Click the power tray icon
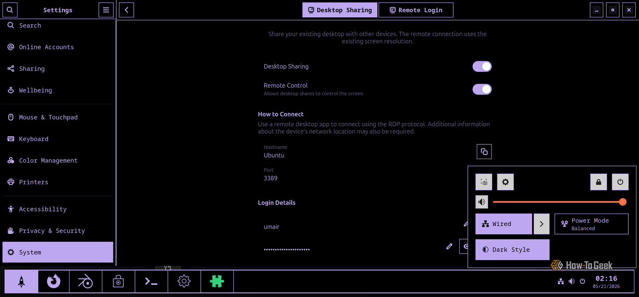639x297 pixels. tap(582, 281)
